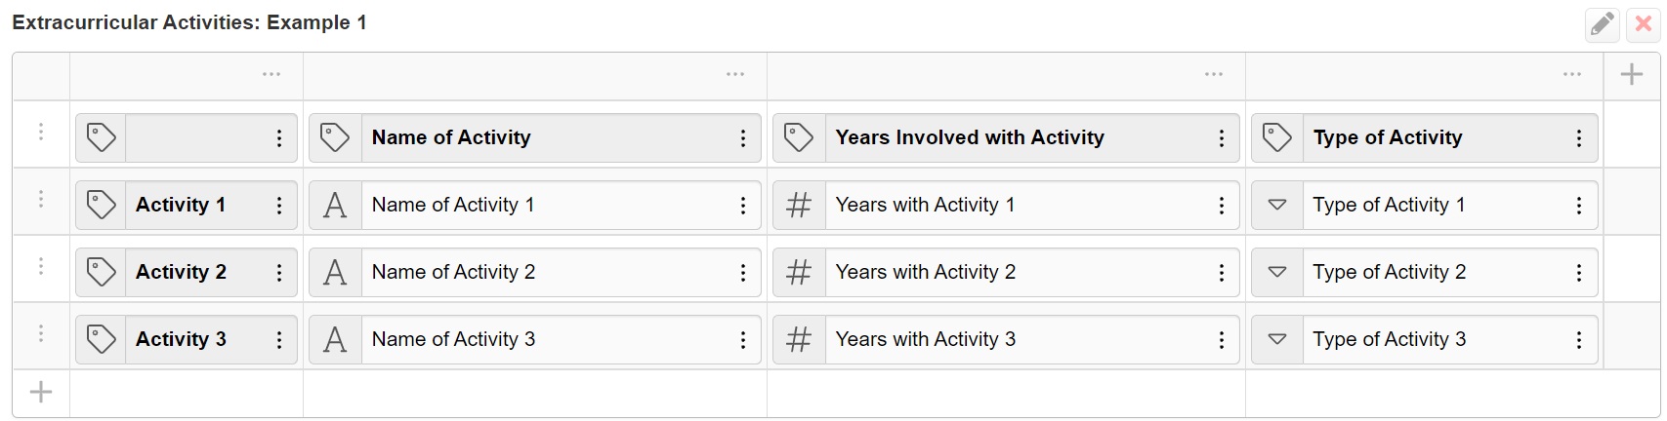Open dropdown icon for Type of Activity 3
This screenshot has width=1667, height=421.
click(x=1277, y=339)
